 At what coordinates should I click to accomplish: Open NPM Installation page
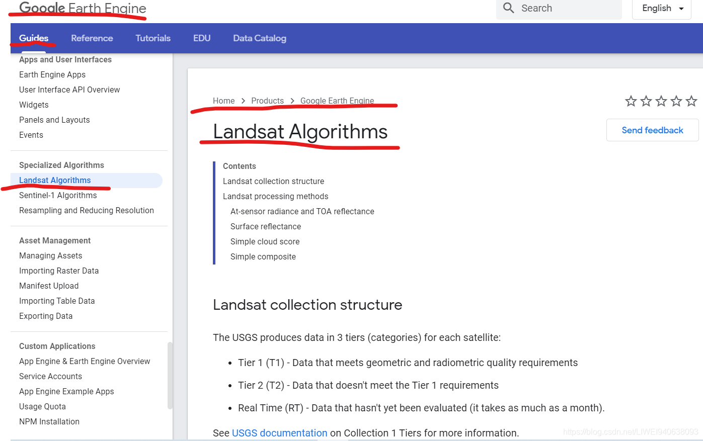(49, 421)
